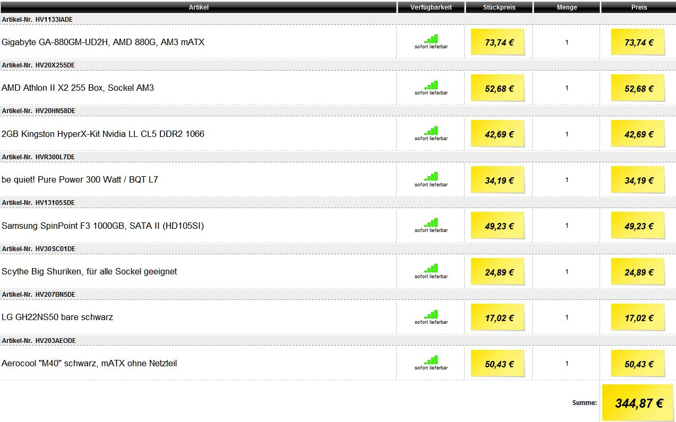Screen dimensions: 676x422
Task: Click Preis column total 34,19 € for be quiet!
Action: coord(638,180)
